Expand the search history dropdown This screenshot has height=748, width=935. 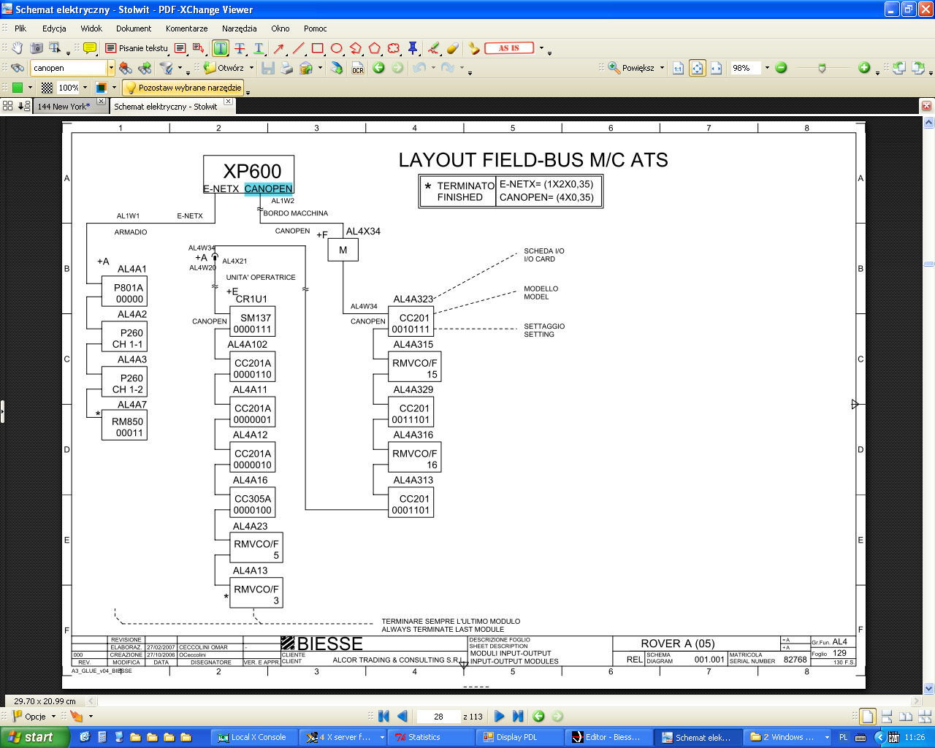pos(111,68)
